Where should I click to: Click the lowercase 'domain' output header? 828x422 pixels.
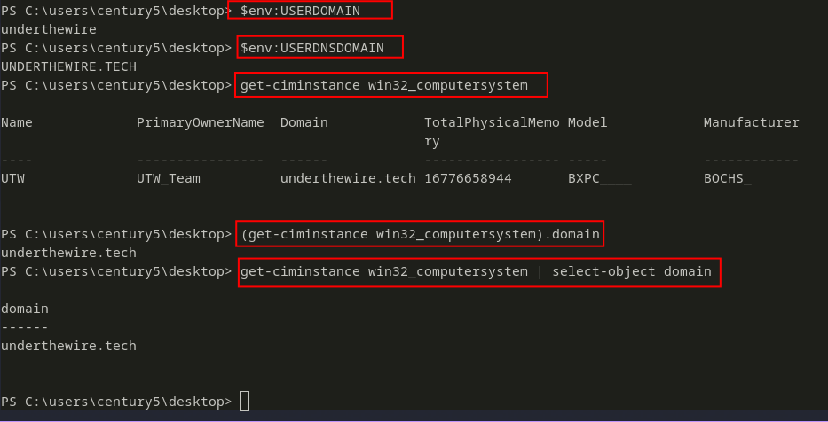pyautogui.click(x=25, y=309)
